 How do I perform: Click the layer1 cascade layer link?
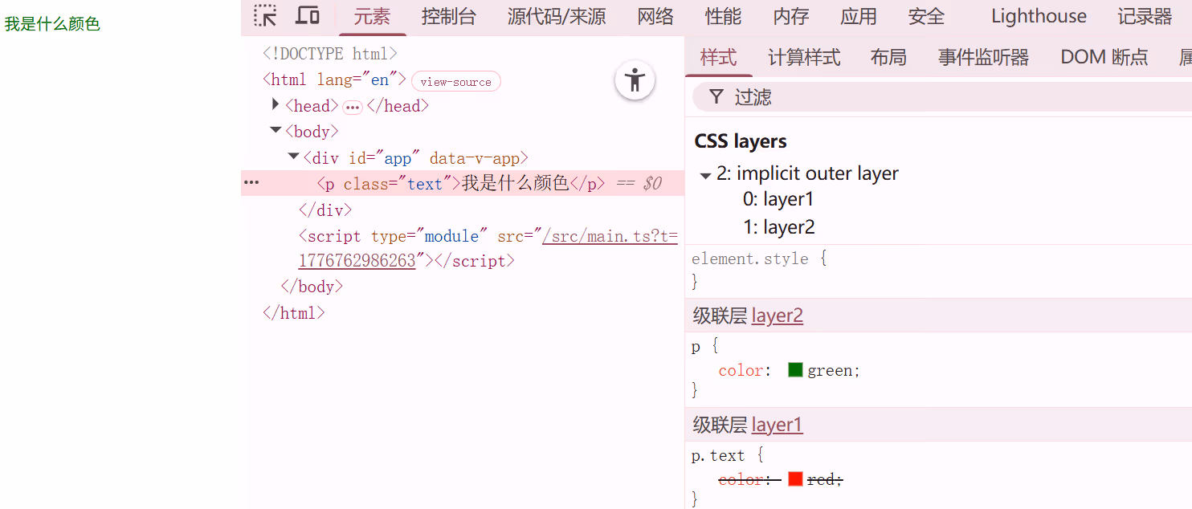(777, 425)
